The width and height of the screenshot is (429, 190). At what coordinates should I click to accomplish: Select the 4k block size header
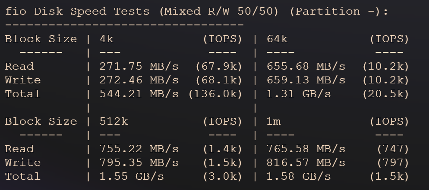(107, 39)
